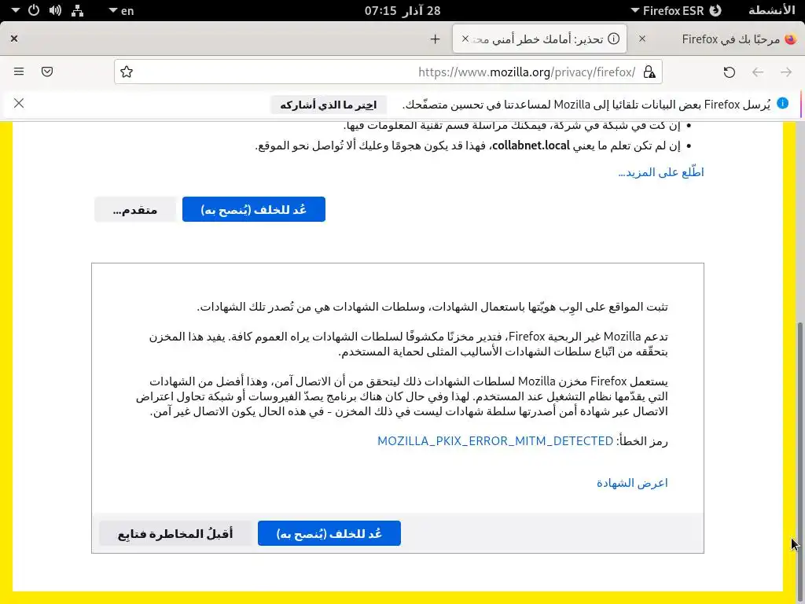Viewport: 805px width, 604px height.
Task: Click the collabnet.local bold text
Action: pos(531,145)
